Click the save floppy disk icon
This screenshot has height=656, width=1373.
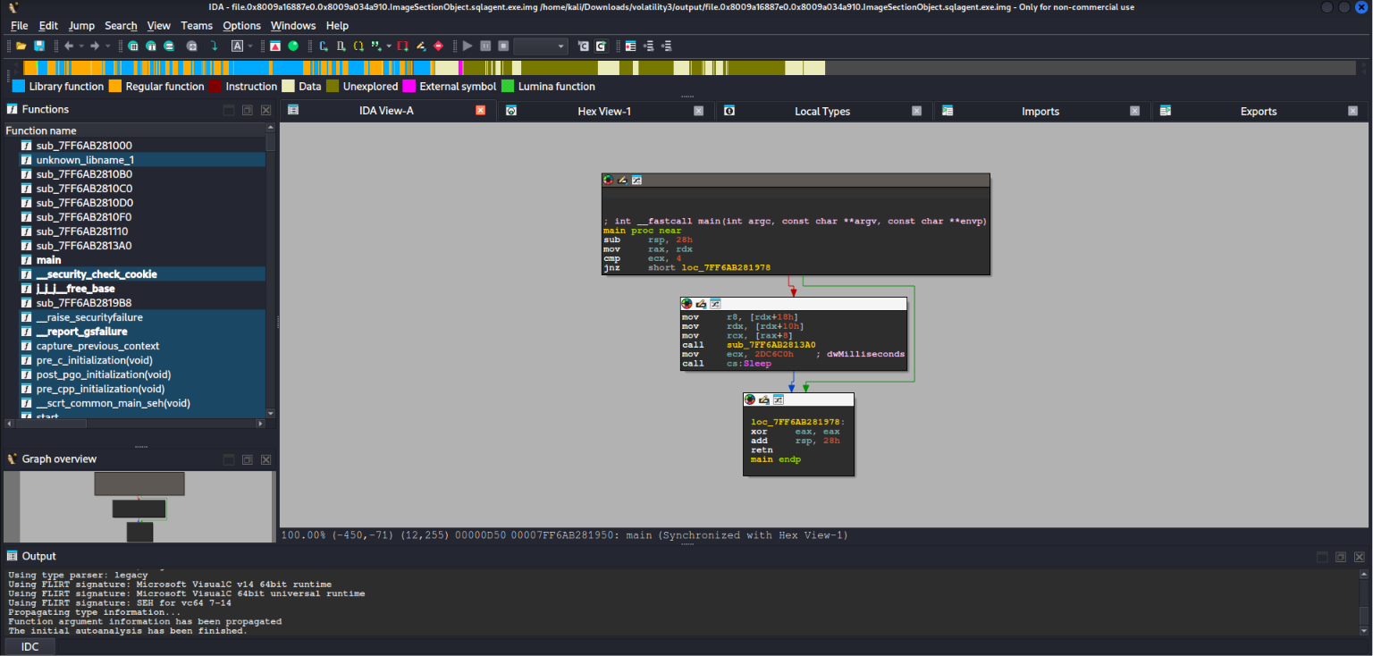[39, 46]
